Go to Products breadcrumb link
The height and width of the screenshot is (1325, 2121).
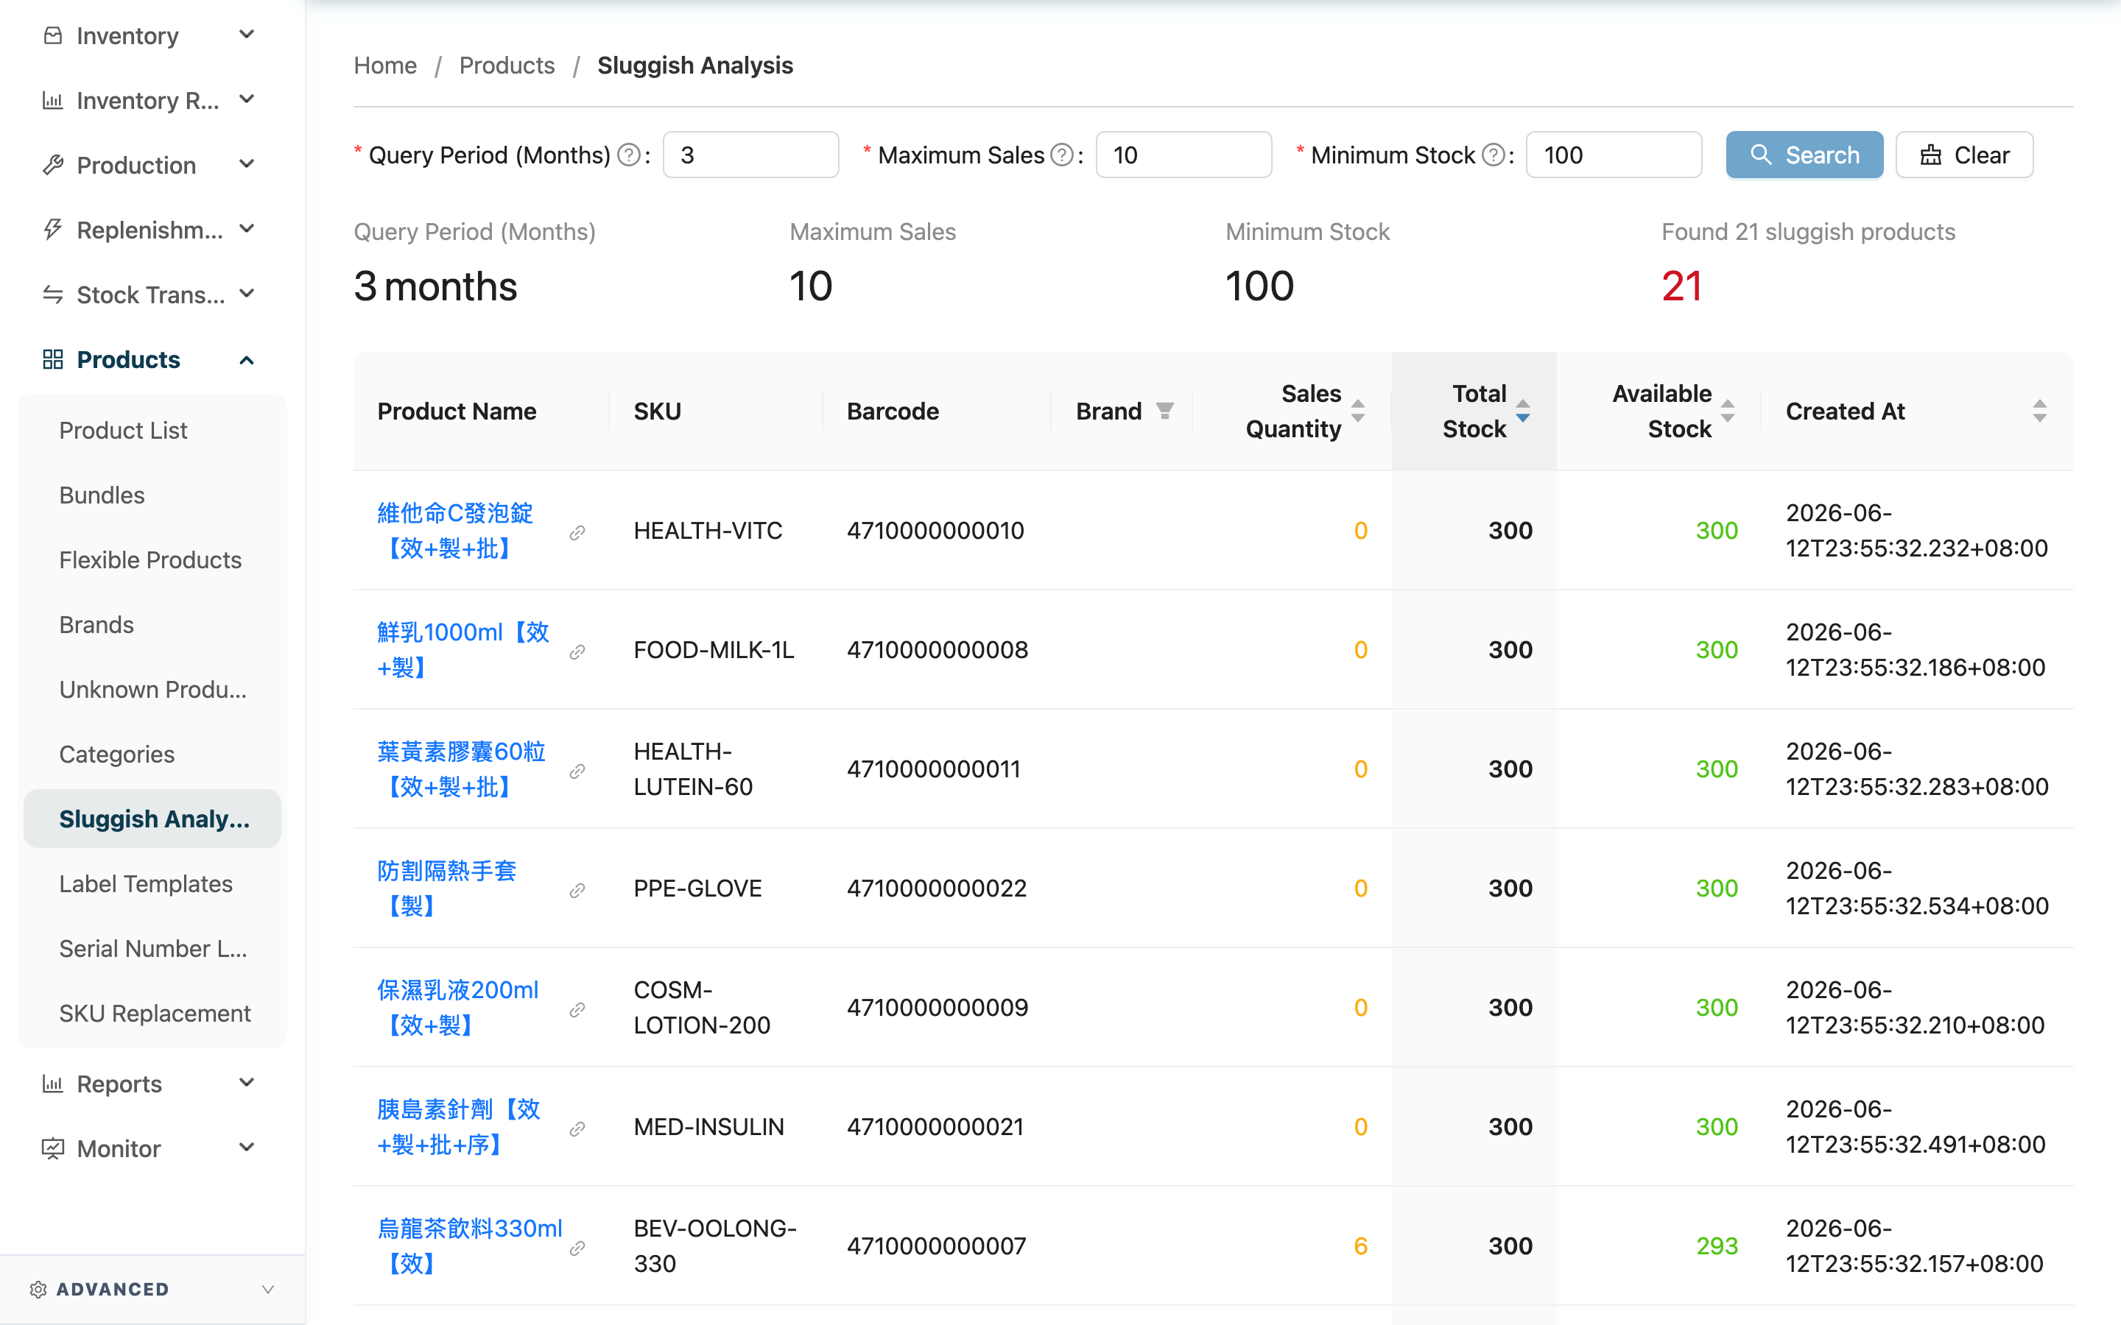click(507, 66)
